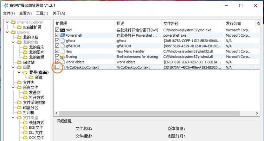Image resolution: width=264 pixels, height=141 pixels.
Task: Collapse the 文件类型 tree node
Action: tap(13, 117)
